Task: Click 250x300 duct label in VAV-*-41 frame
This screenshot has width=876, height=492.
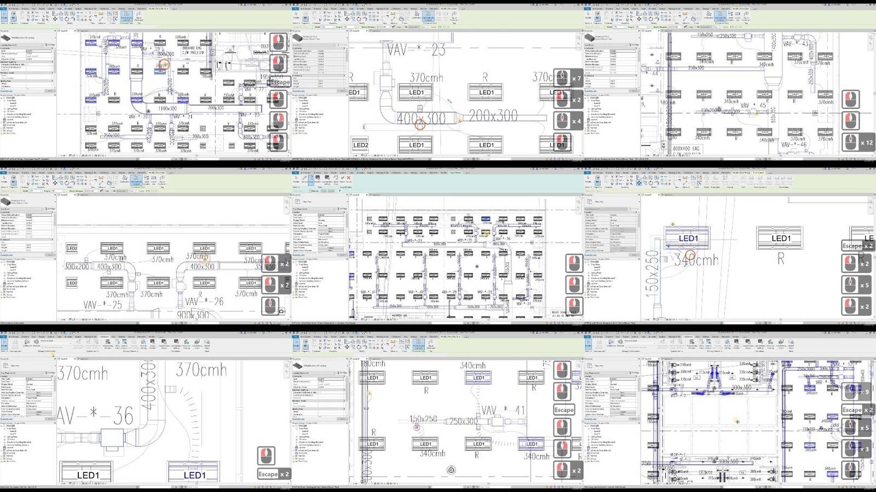Action: click(x=463, y=421)
